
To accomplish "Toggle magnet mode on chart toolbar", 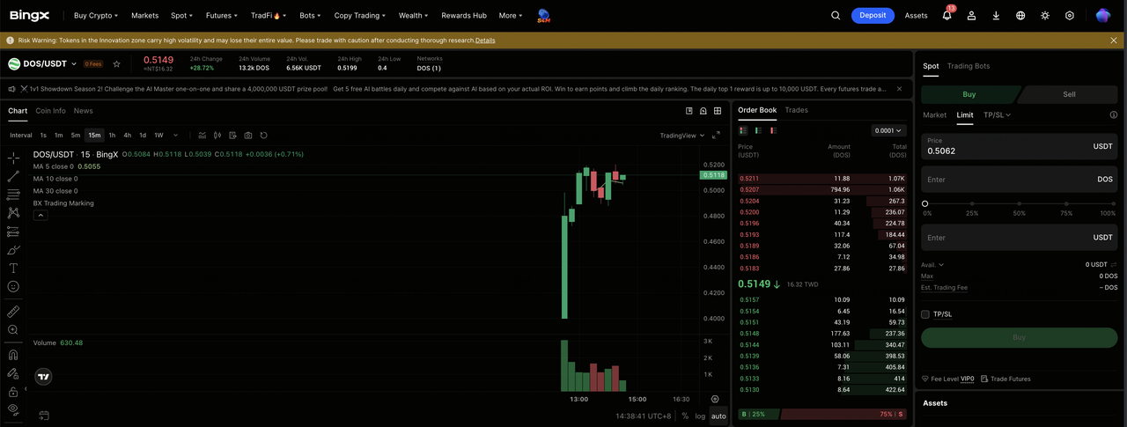I will (13, 355).
